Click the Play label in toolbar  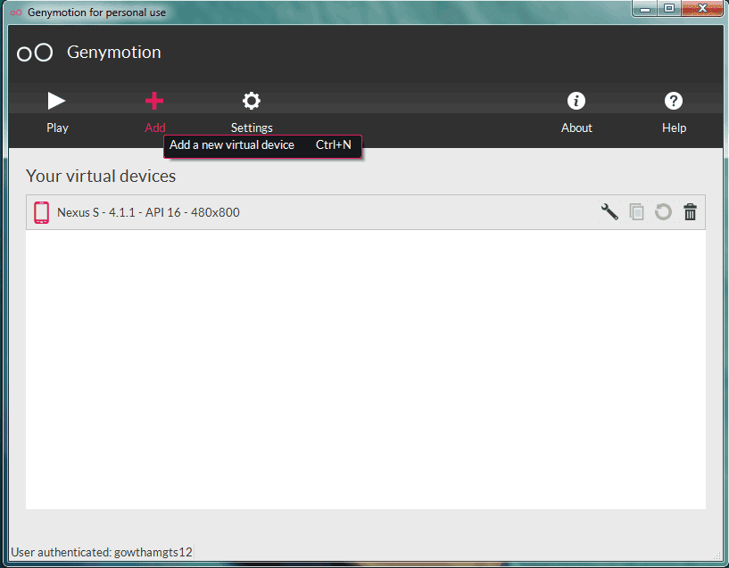(57, 128)
